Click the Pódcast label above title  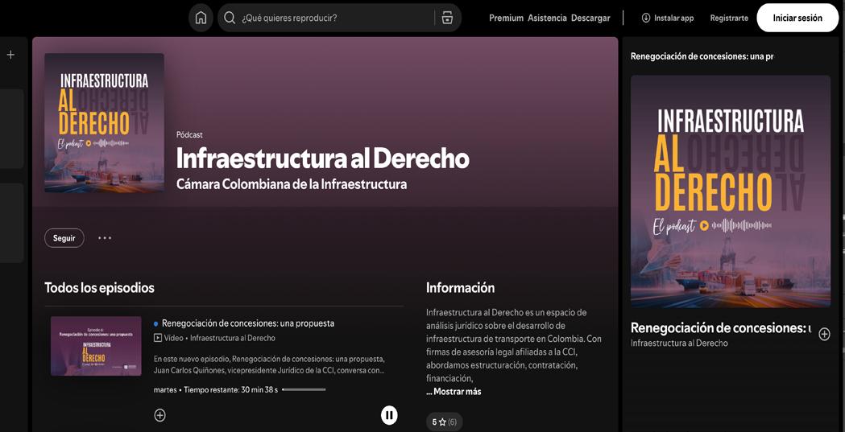pyautogui.click(x=189, y=135)
